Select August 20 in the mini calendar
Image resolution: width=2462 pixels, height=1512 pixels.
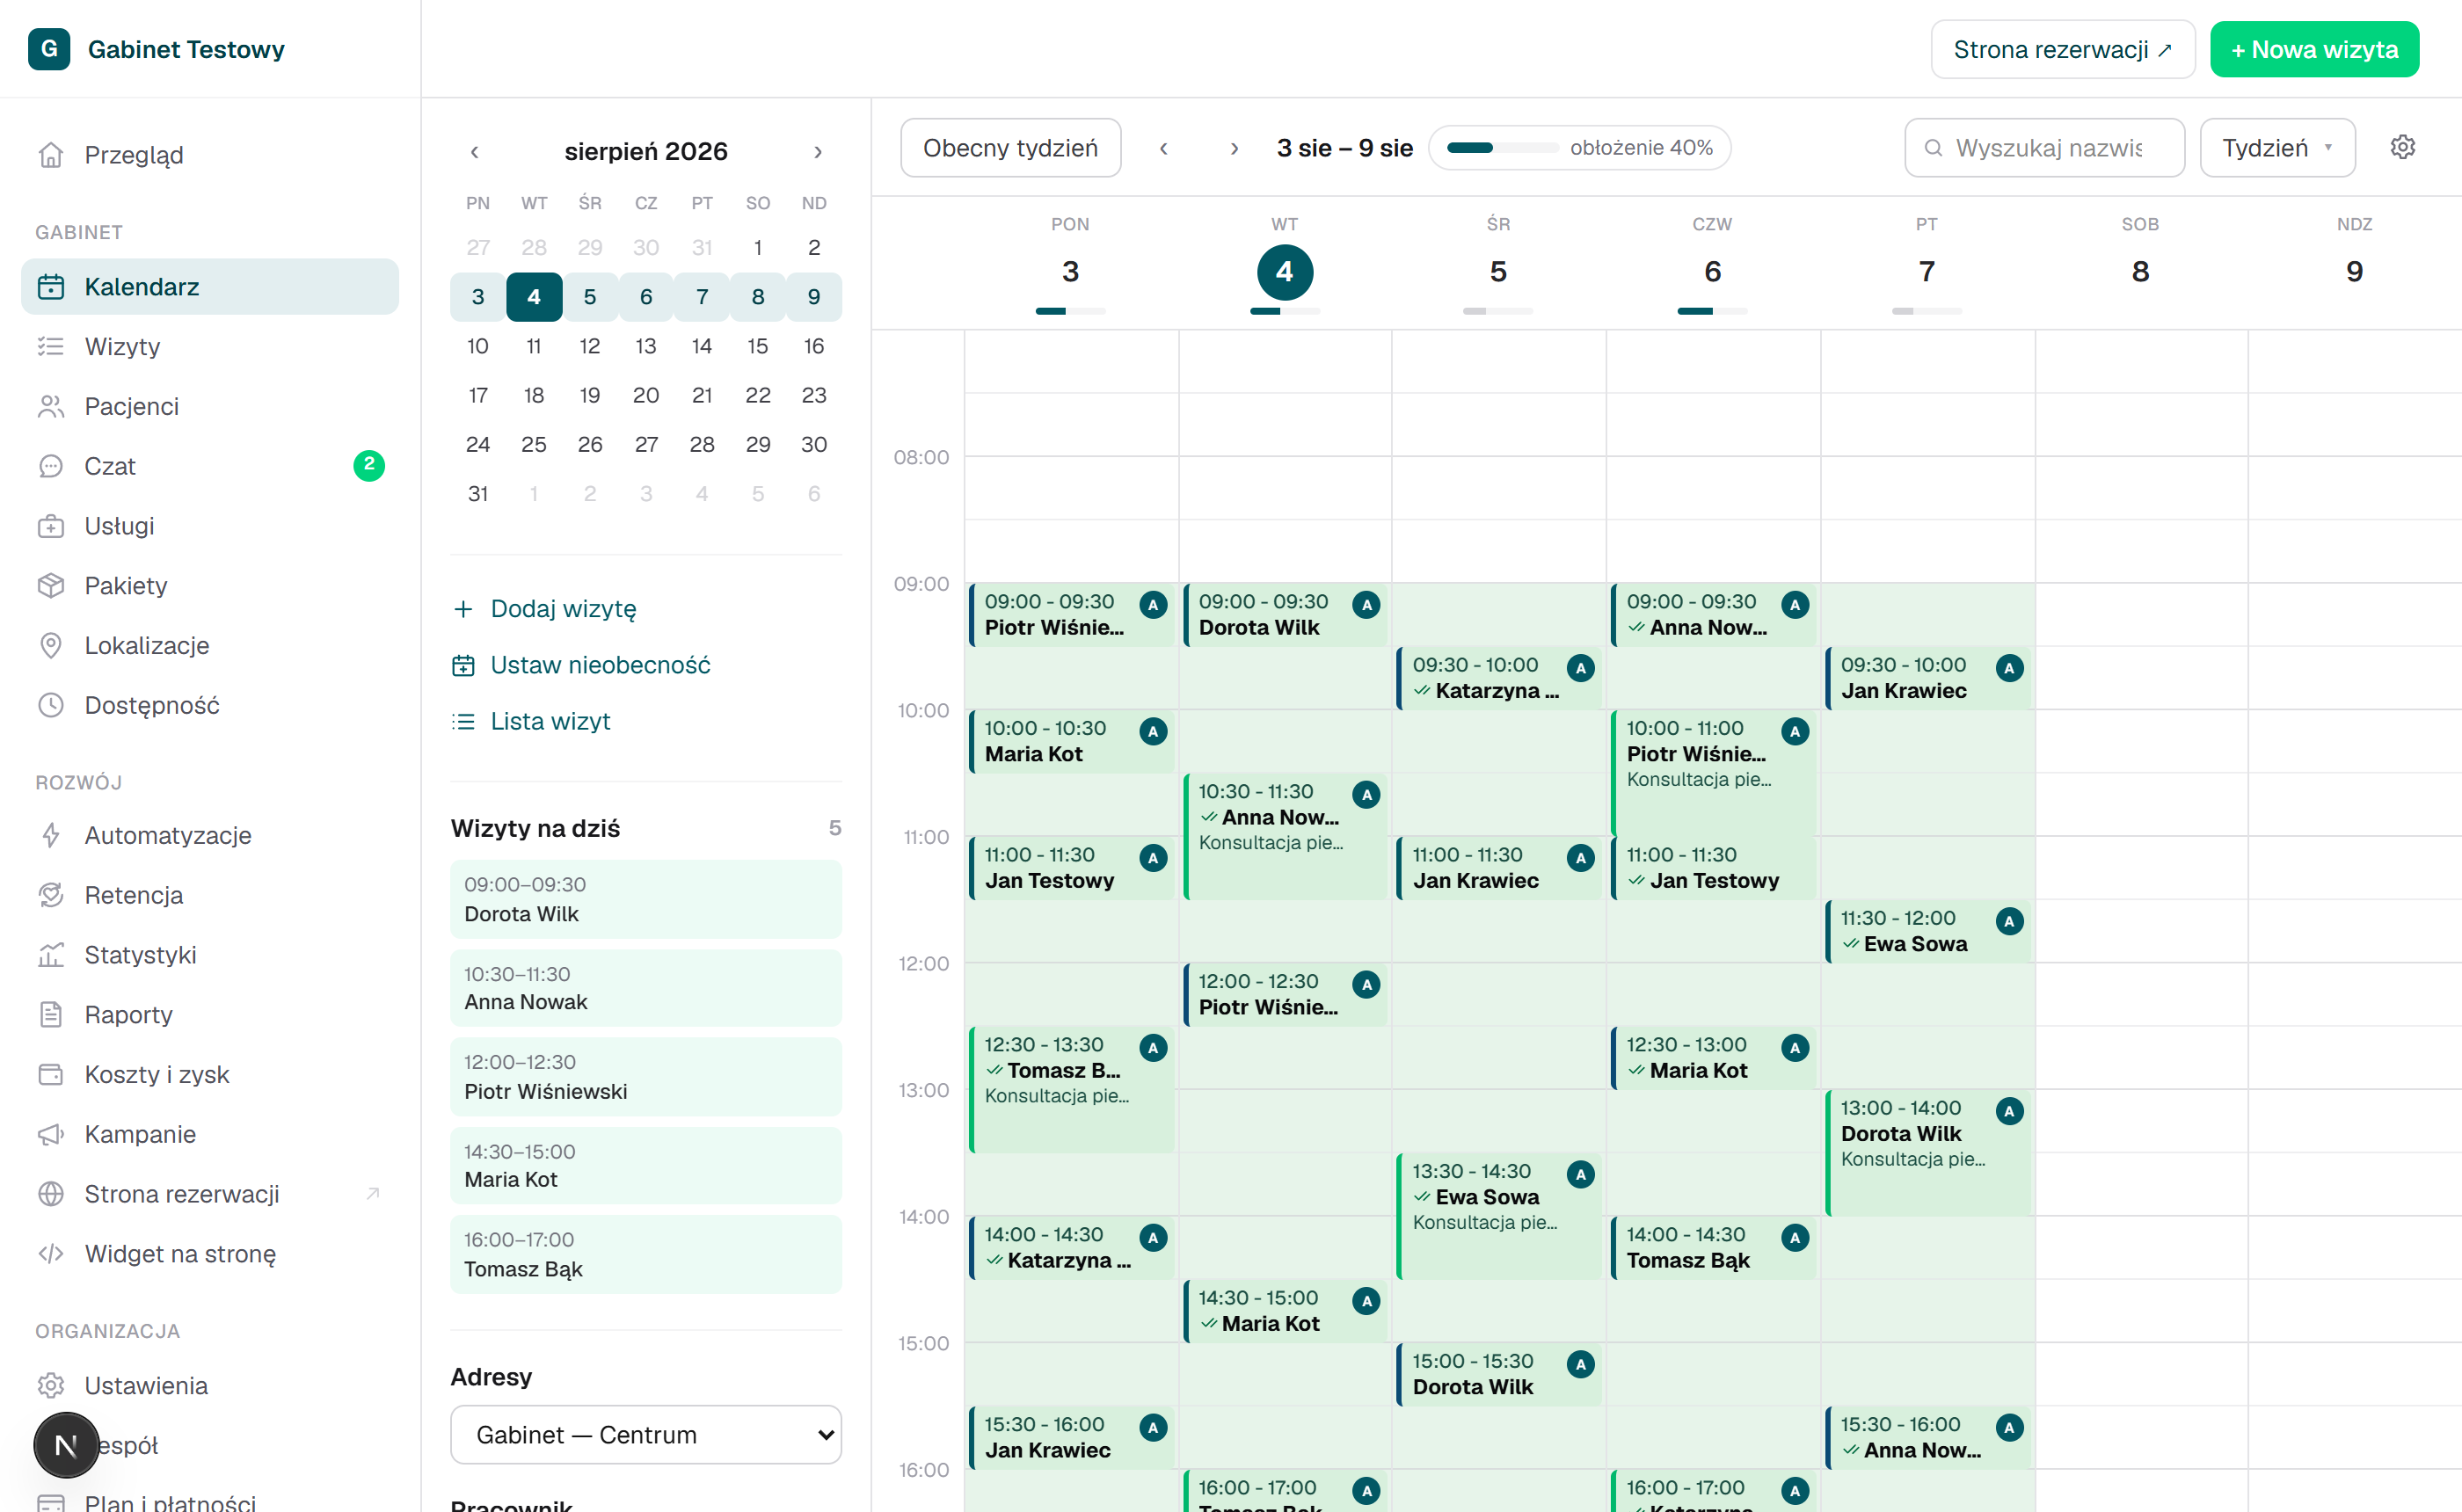[646, 395]
